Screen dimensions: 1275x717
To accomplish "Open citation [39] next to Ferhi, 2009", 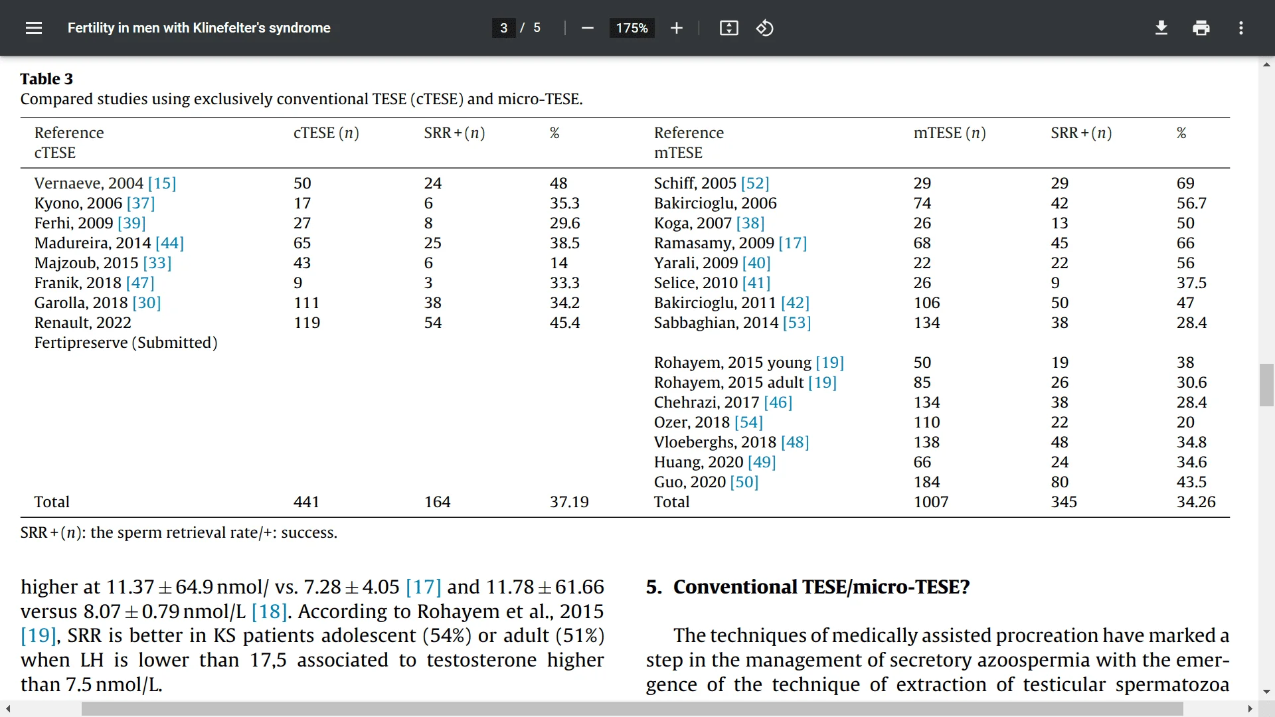I will pos(131,223).
